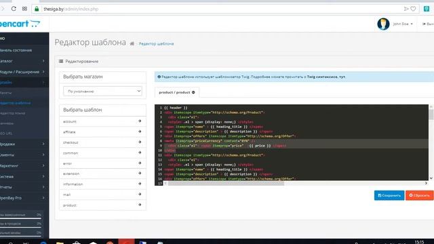The width and height of the screenshot is (434, 244).
Task: Click the red Сбросить reset button
Action: [420, 195]
